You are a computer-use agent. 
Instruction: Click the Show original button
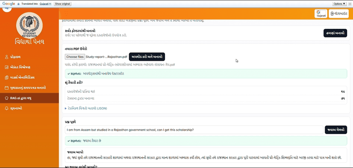[x=63, y=4]
